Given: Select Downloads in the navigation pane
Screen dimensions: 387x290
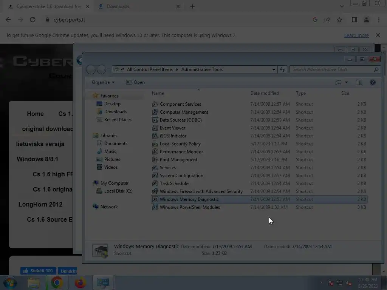Looking at the screenshot, I should [x=115, y=112].
